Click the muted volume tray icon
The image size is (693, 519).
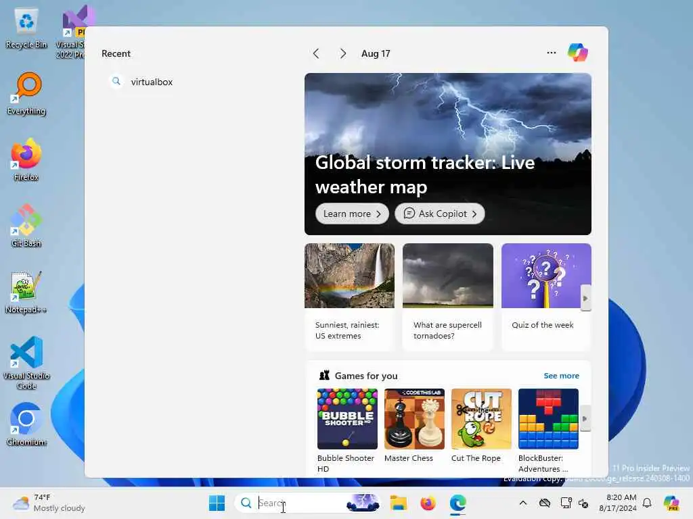coord(583,503)
